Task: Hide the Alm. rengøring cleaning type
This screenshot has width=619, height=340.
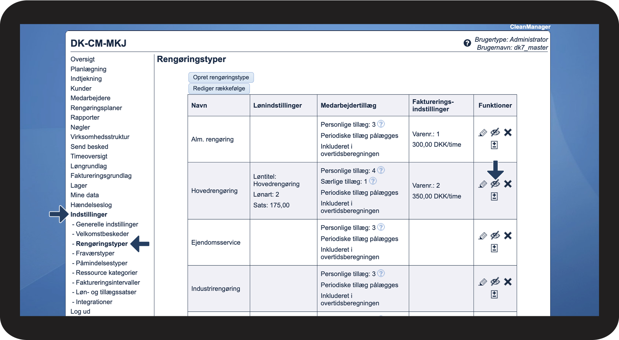Action: coord(495,132)
